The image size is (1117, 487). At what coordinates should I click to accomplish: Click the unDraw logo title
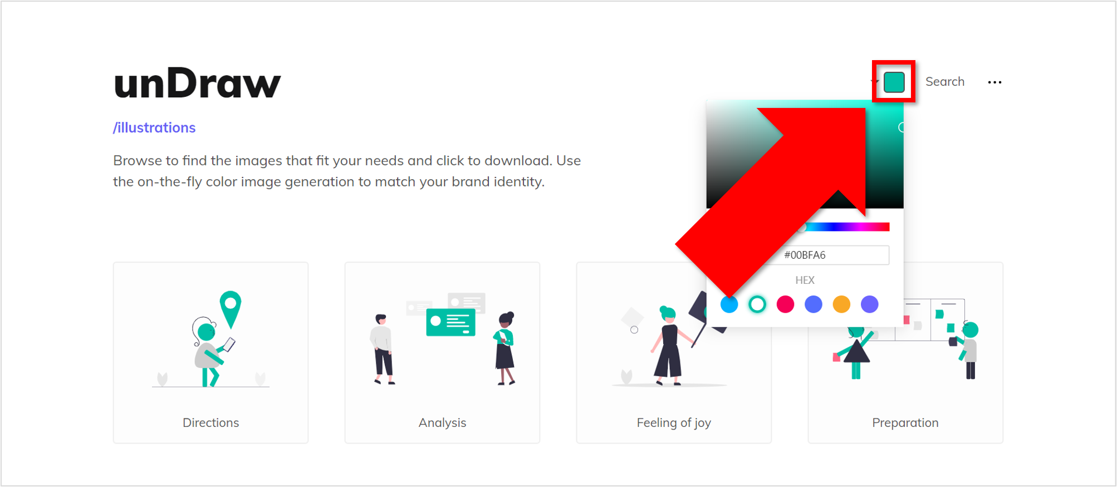(x=197, y=83)
